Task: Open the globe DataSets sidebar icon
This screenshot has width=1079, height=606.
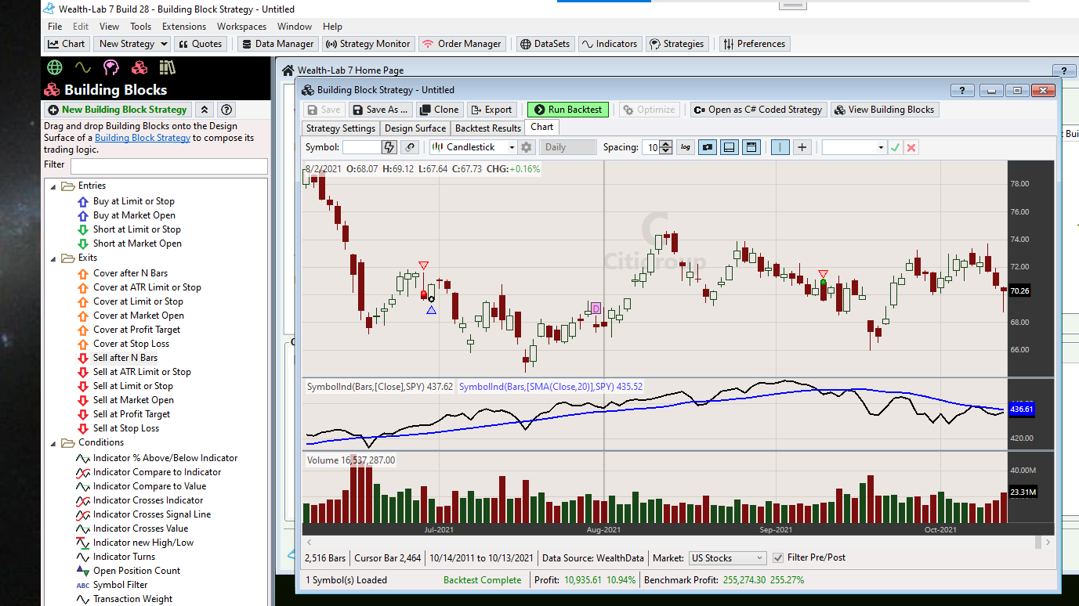Action: coord(55,67)
